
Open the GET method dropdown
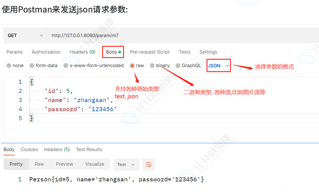point(25,35)
